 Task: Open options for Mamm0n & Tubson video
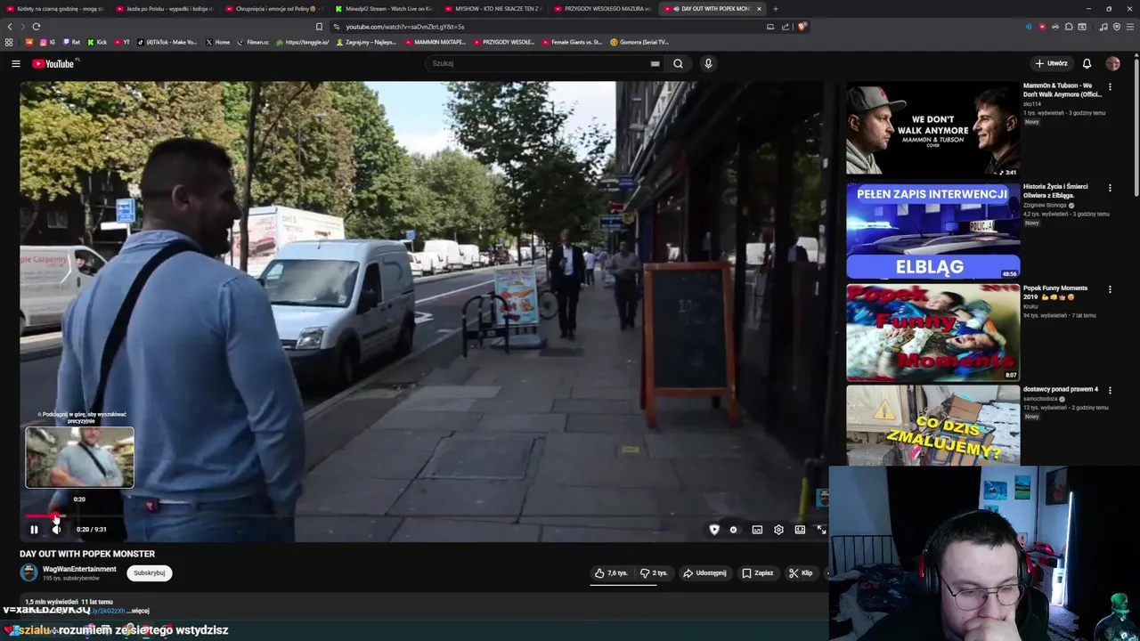tap(1110, 86)
